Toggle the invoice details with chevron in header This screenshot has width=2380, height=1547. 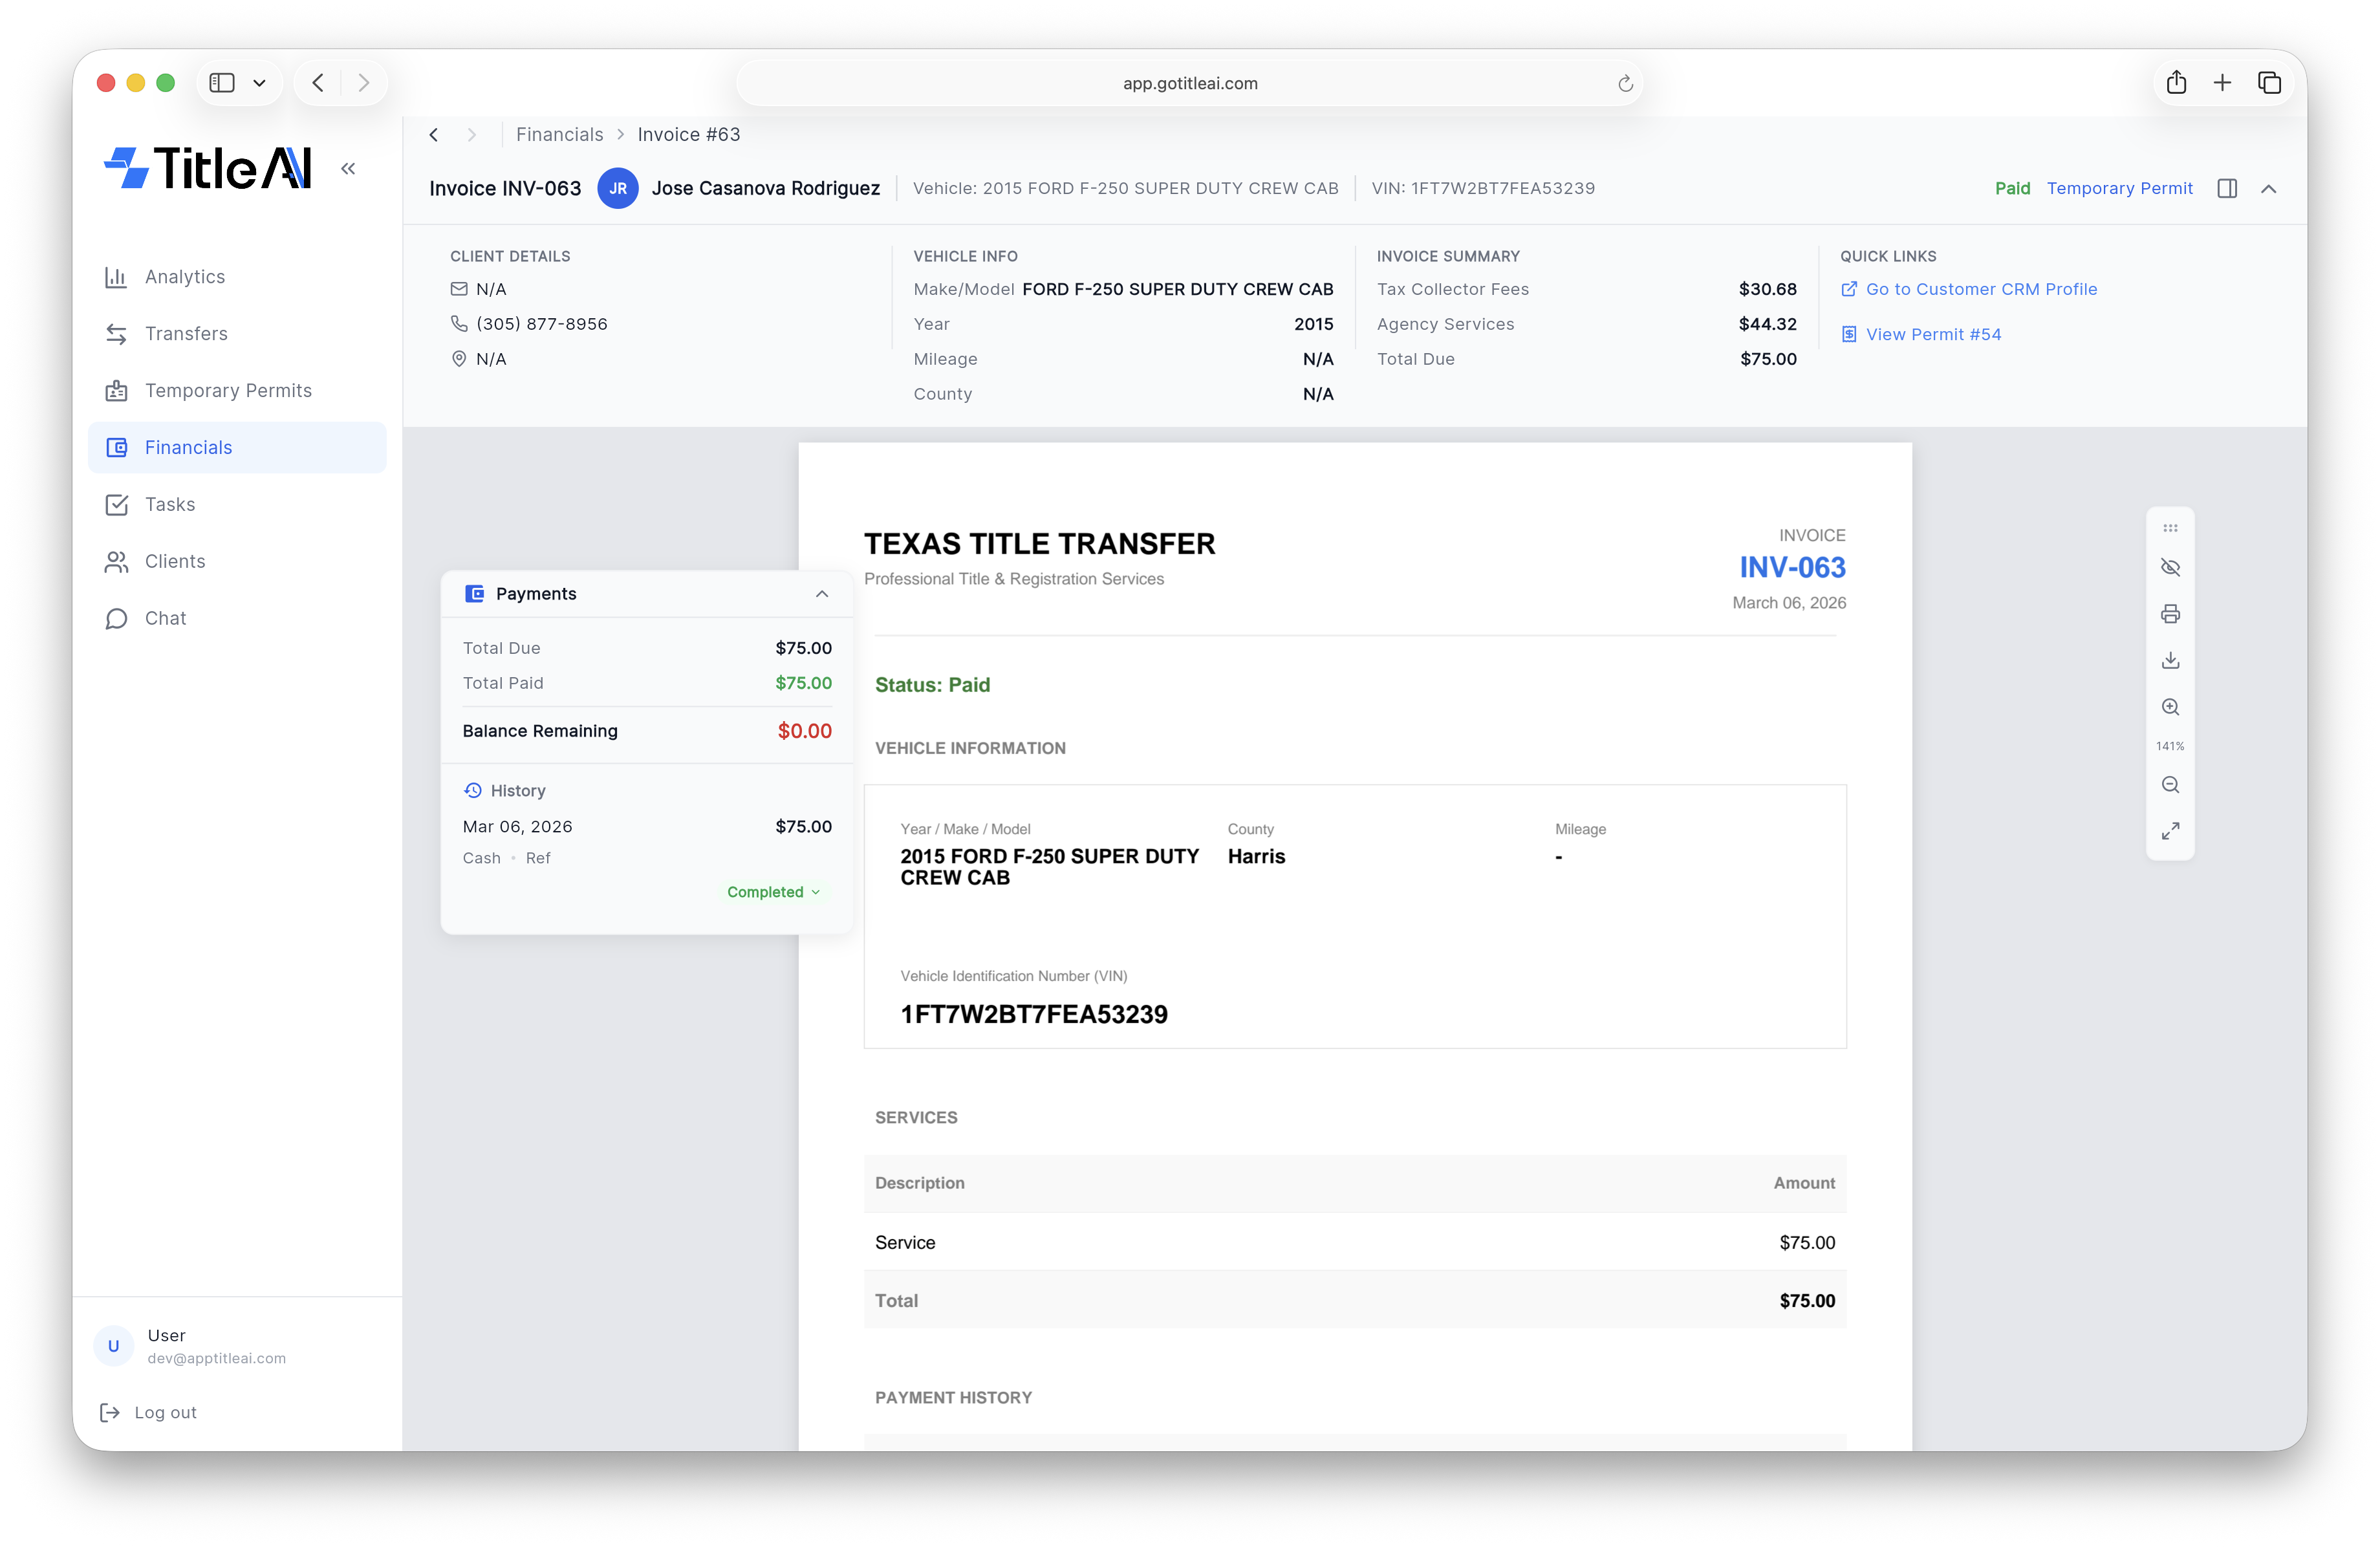pyautogui.click(x=2269, y=188)
